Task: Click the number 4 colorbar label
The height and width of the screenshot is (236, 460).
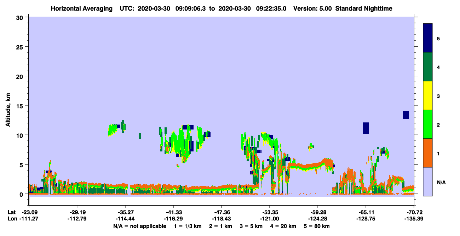Action: [438, 67]
